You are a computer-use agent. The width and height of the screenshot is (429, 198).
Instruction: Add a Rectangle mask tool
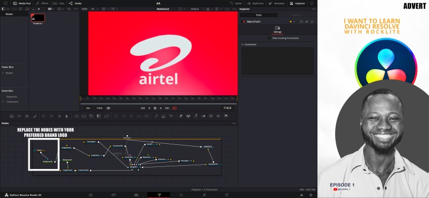tap(116, 116)
